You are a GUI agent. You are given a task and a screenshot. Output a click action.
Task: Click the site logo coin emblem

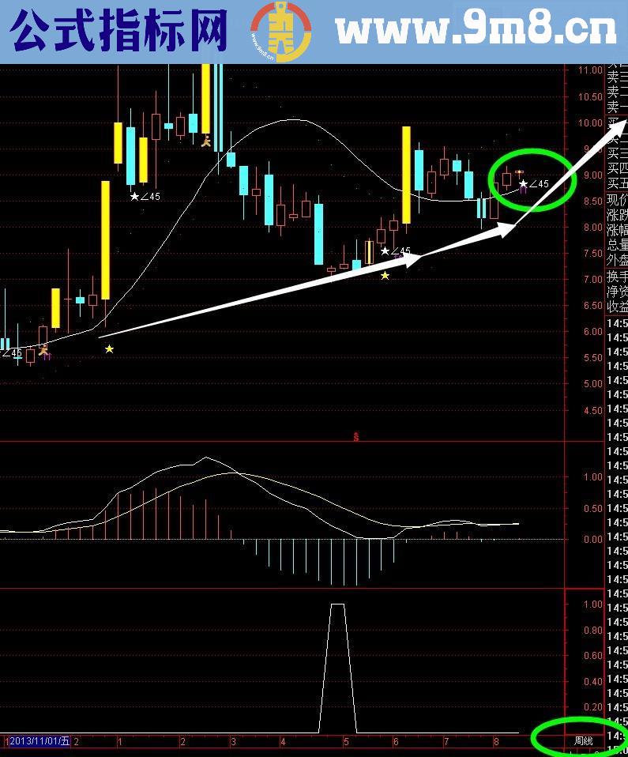pos(281,32)
